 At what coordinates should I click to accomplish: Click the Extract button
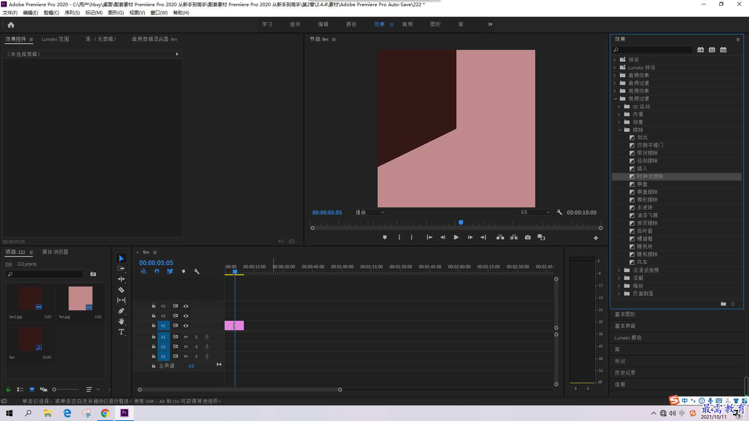[514, 237]
